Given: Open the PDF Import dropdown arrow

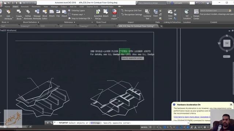Looking at the screenshot, I should click(118, 17).
